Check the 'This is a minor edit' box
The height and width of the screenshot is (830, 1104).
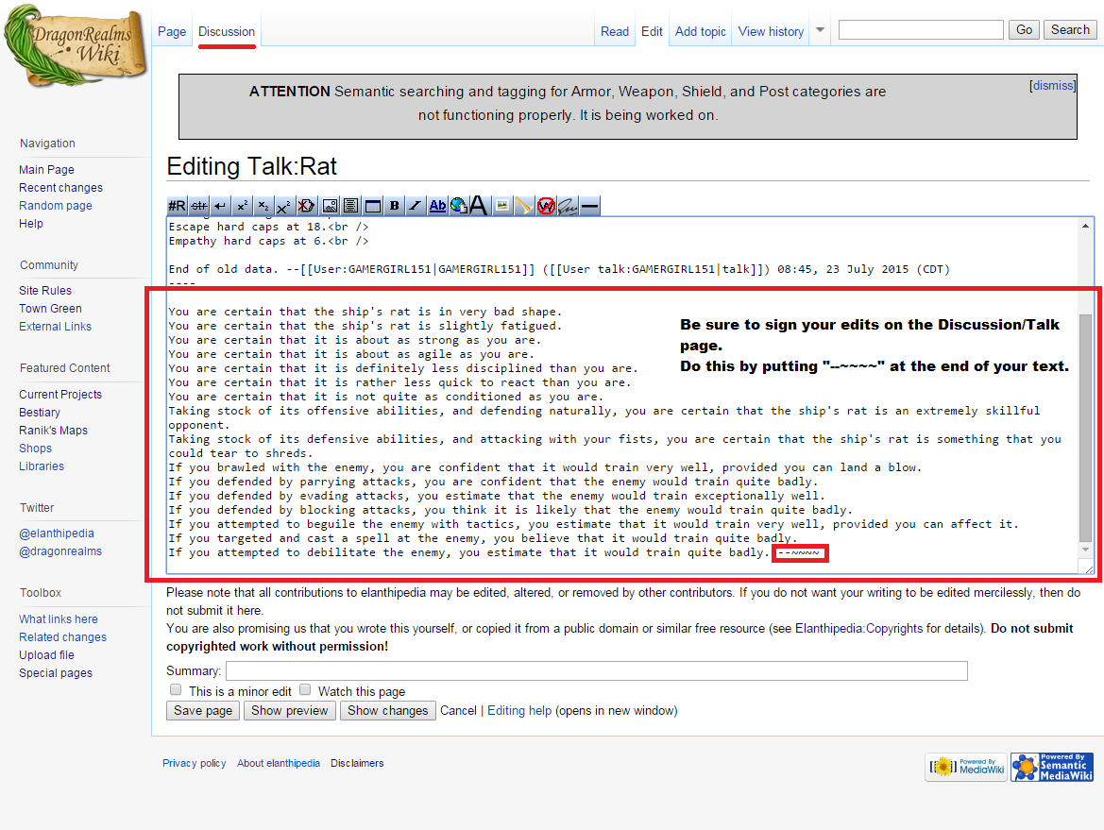point(176,690)
